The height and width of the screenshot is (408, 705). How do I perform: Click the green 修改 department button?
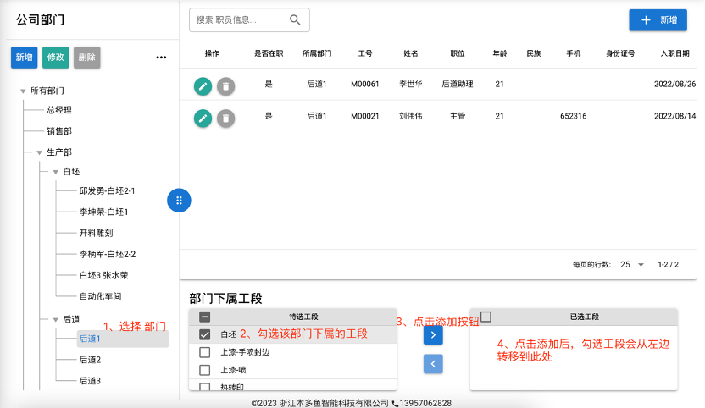[x=56, y=58]
